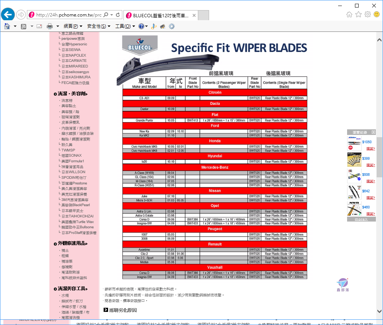Viewport: 383px width, 325px height.
Task: Click the search magnifier in the address bar
Action: point(106,15)
